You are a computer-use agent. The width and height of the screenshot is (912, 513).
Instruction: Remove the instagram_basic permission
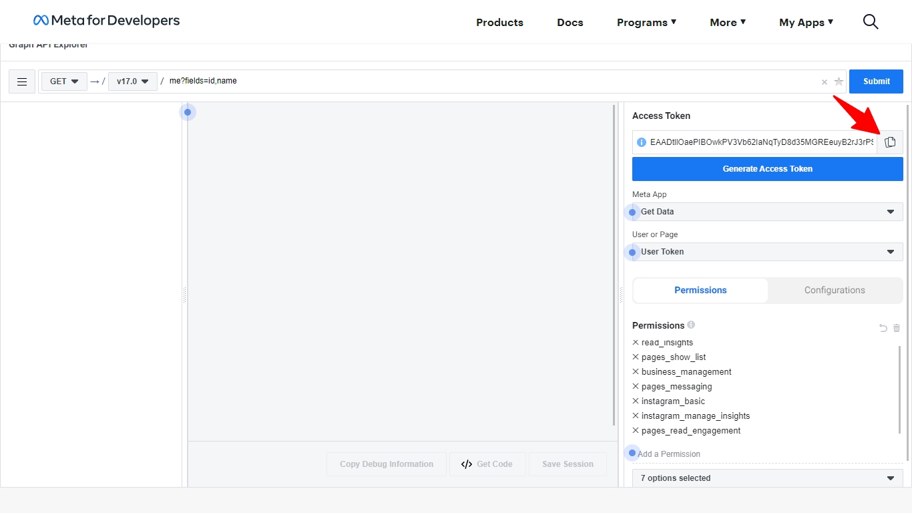(636, 401)
